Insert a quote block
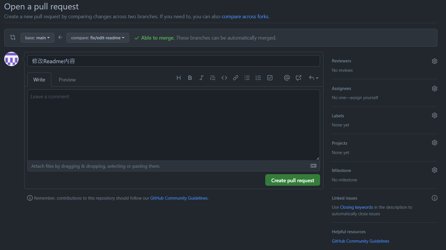446x250 pixels. point(213,78)
